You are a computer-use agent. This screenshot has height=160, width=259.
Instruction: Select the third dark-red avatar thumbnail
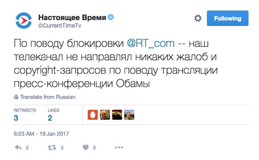(x=117, y=115)
